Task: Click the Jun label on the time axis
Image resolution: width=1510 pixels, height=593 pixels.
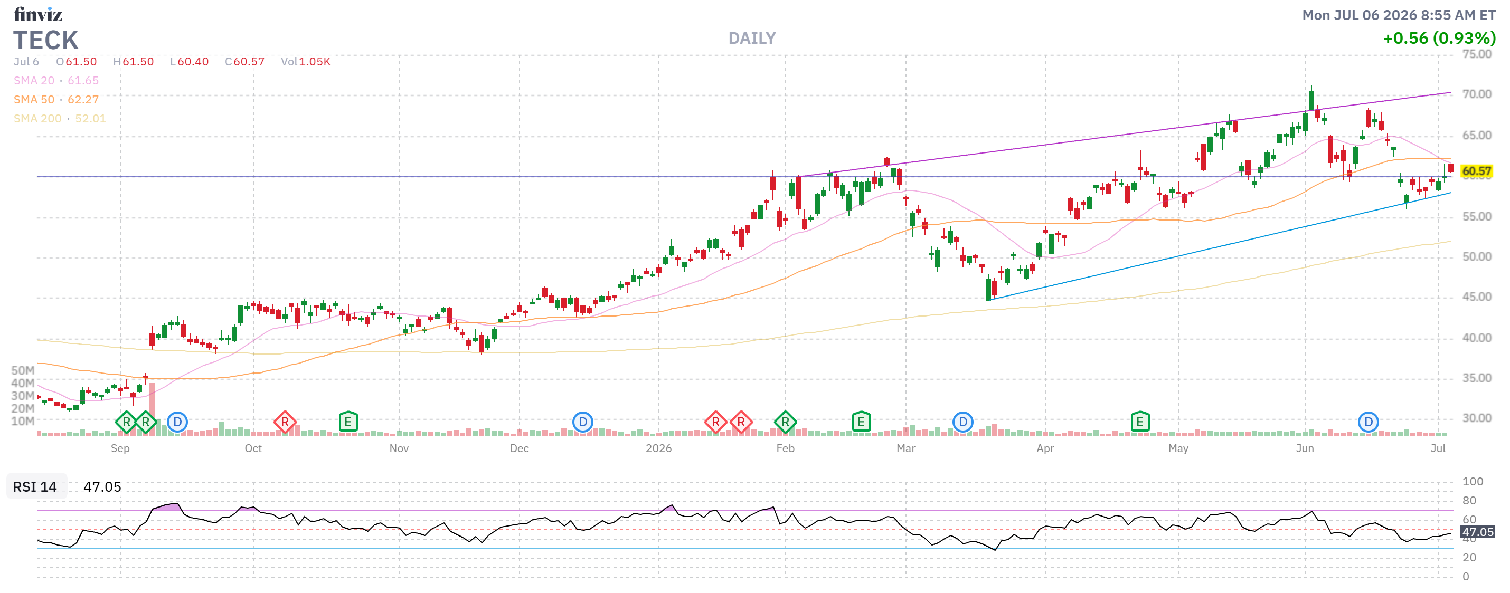Action: pyautogui.click(x=1305, y=448)
